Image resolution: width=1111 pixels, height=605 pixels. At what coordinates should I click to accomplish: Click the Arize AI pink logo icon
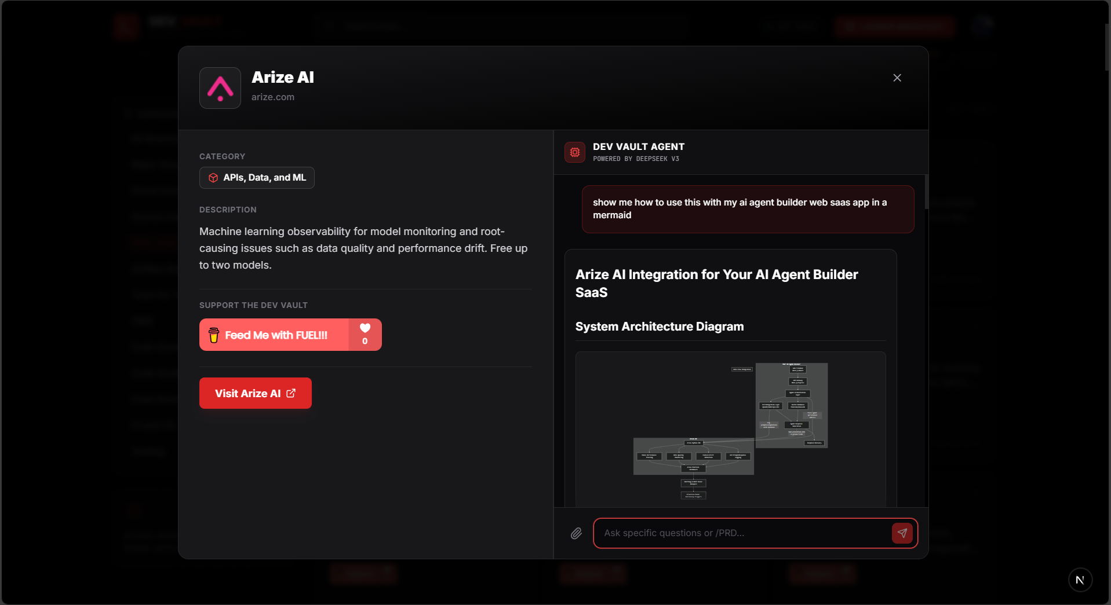(220, 88)
